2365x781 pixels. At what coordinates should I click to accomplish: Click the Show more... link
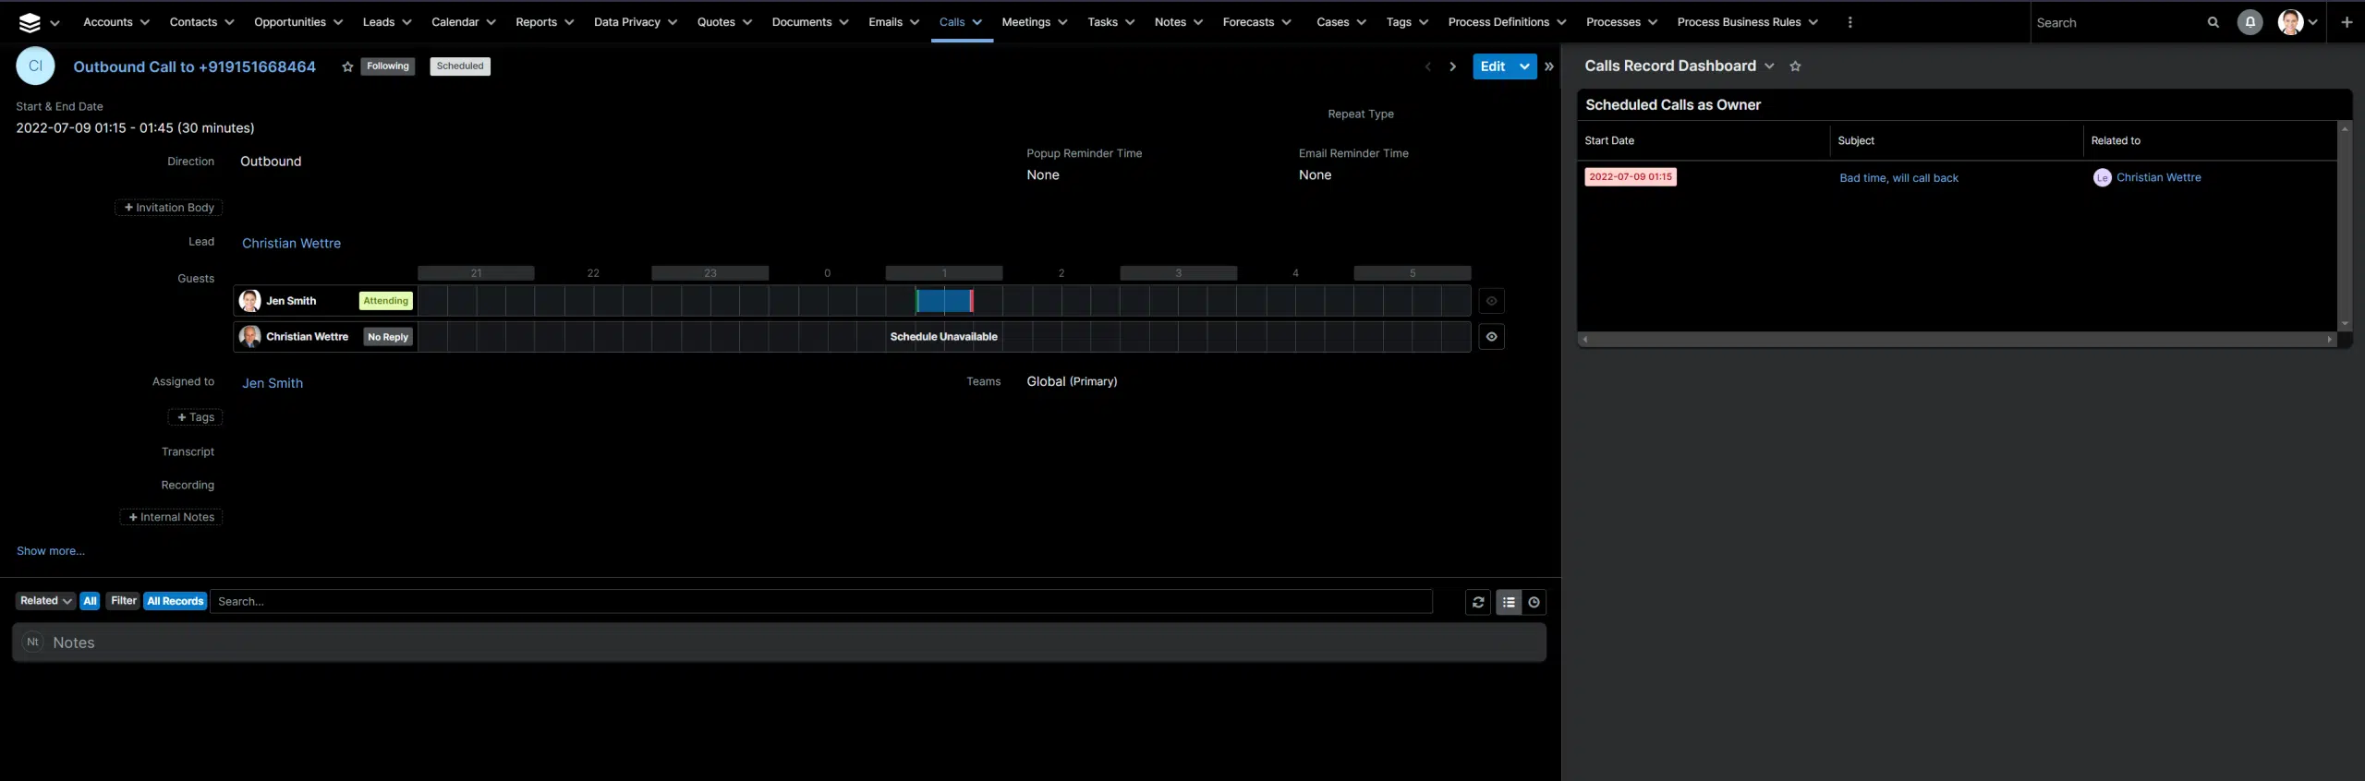click(x=51, y=551)
